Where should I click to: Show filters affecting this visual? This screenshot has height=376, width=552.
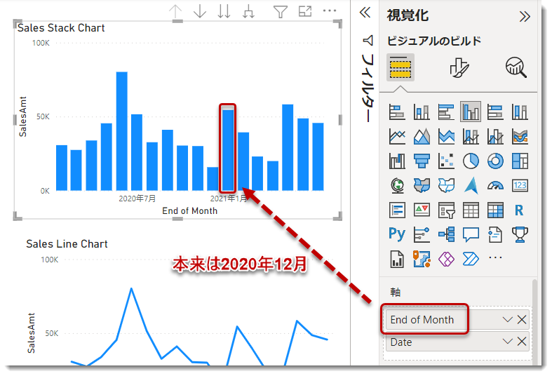tap(281, 11)
